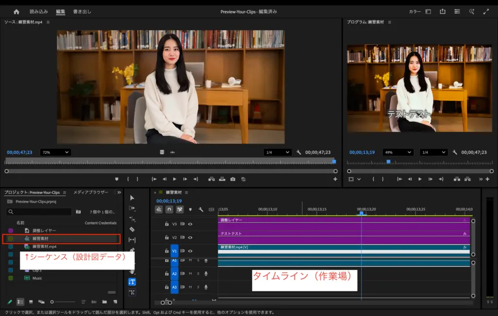Pick the Selection arrow tool

pos(132,198)
